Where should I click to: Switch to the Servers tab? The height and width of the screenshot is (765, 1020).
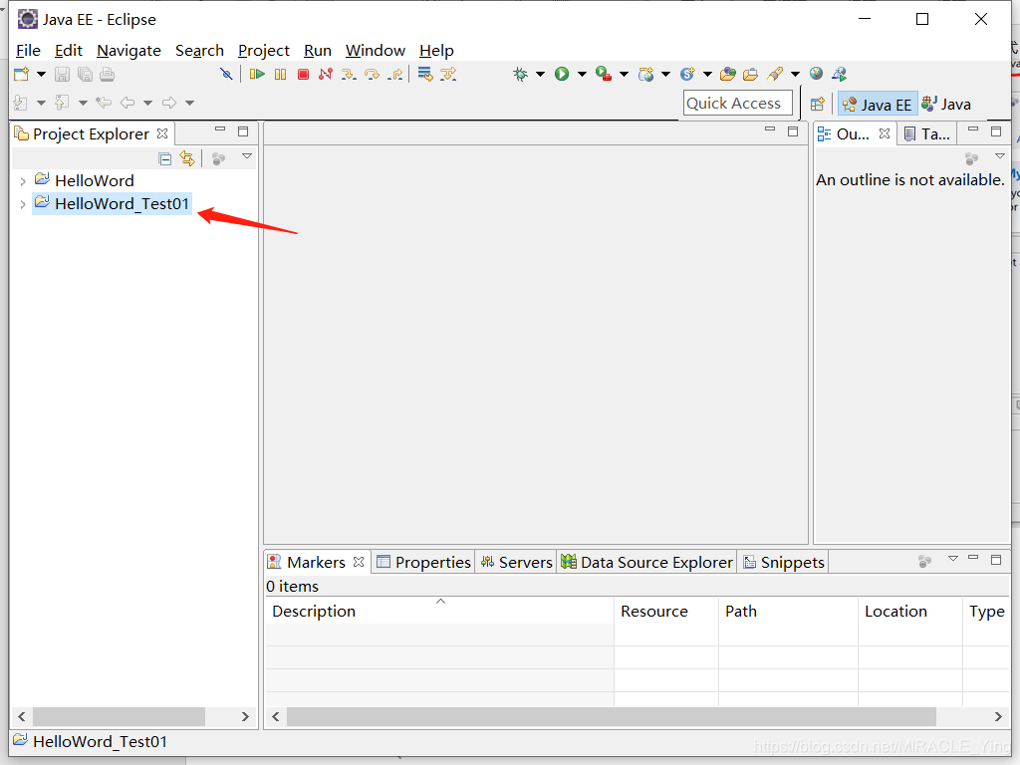[517, 562]
